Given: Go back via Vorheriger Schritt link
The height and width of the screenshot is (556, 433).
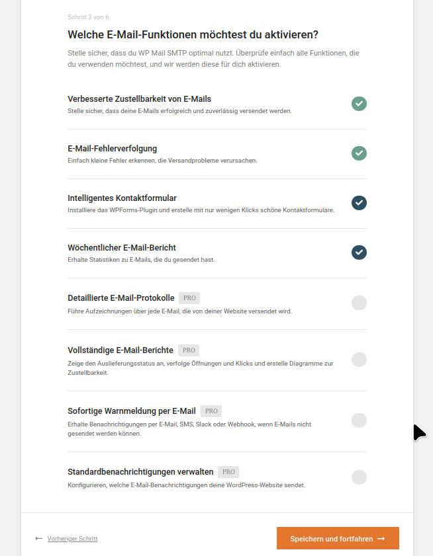Looking at the screenshot, I should point(72,539).
